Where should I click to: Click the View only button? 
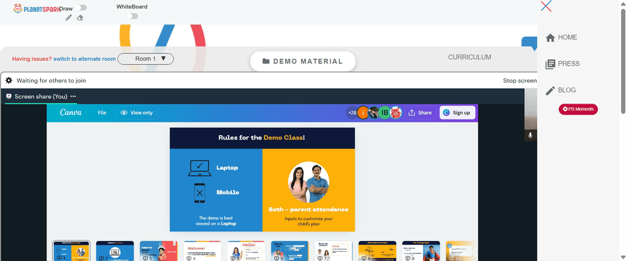pos(137,113)
